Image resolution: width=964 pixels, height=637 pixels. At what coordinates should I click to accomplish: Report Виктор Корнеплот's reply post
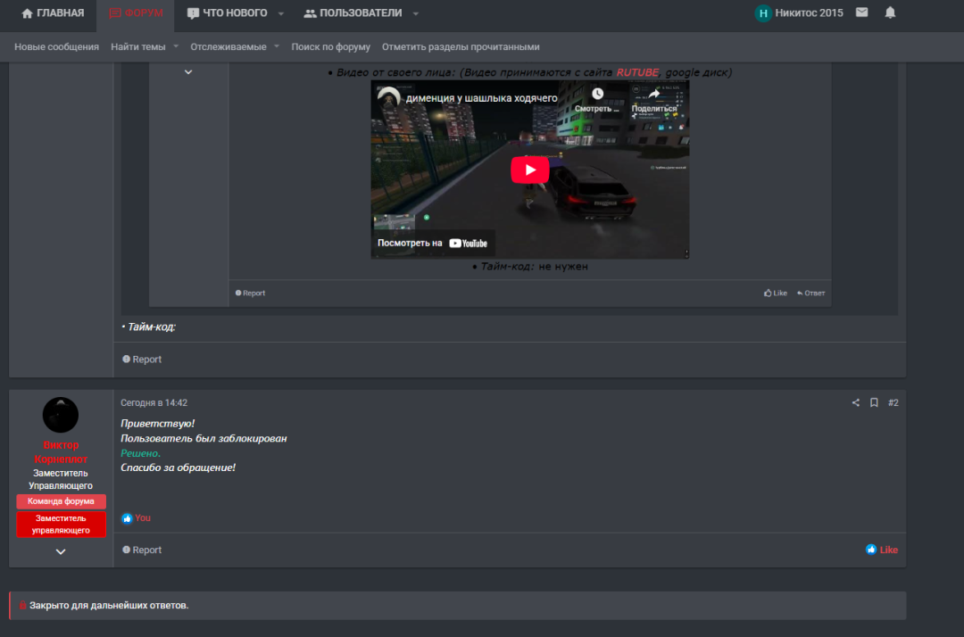tap(142, 550)
